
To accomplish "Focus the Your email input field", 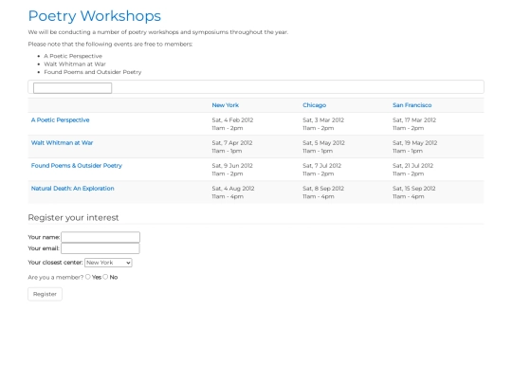I will [x=101, y=248].
